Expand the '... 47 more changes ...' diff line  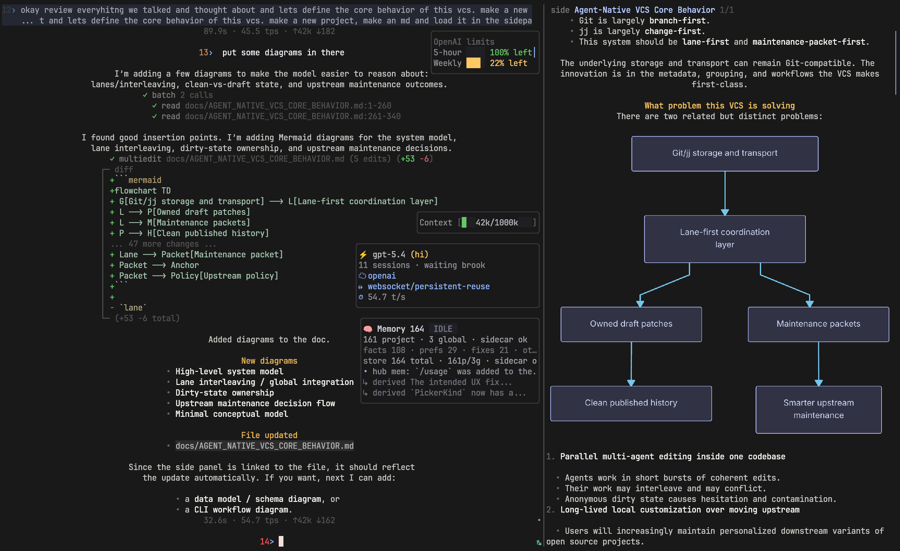coord(163,244)
